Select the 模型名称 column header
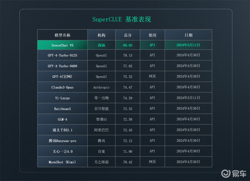Viewport: 250px width, 181px height. (62, 35)
